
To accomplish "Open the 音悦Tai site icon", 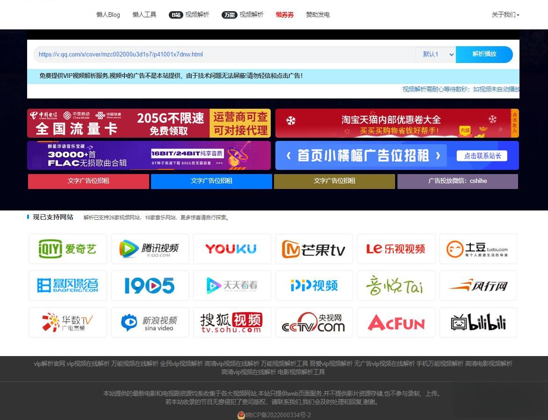I will coord(396,285).
